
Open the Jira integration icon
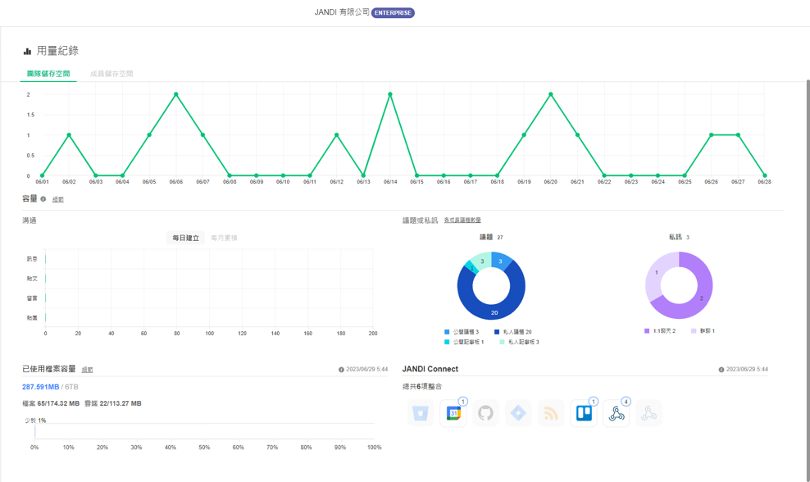[x=518, y=414]
